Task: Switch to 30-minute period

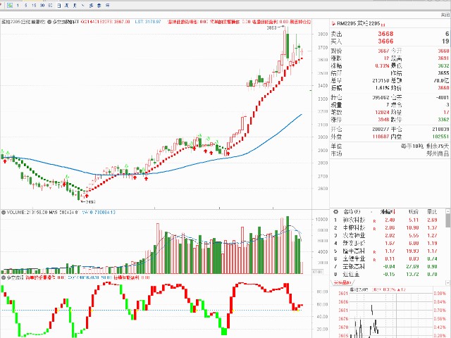Action: point(42,6)
